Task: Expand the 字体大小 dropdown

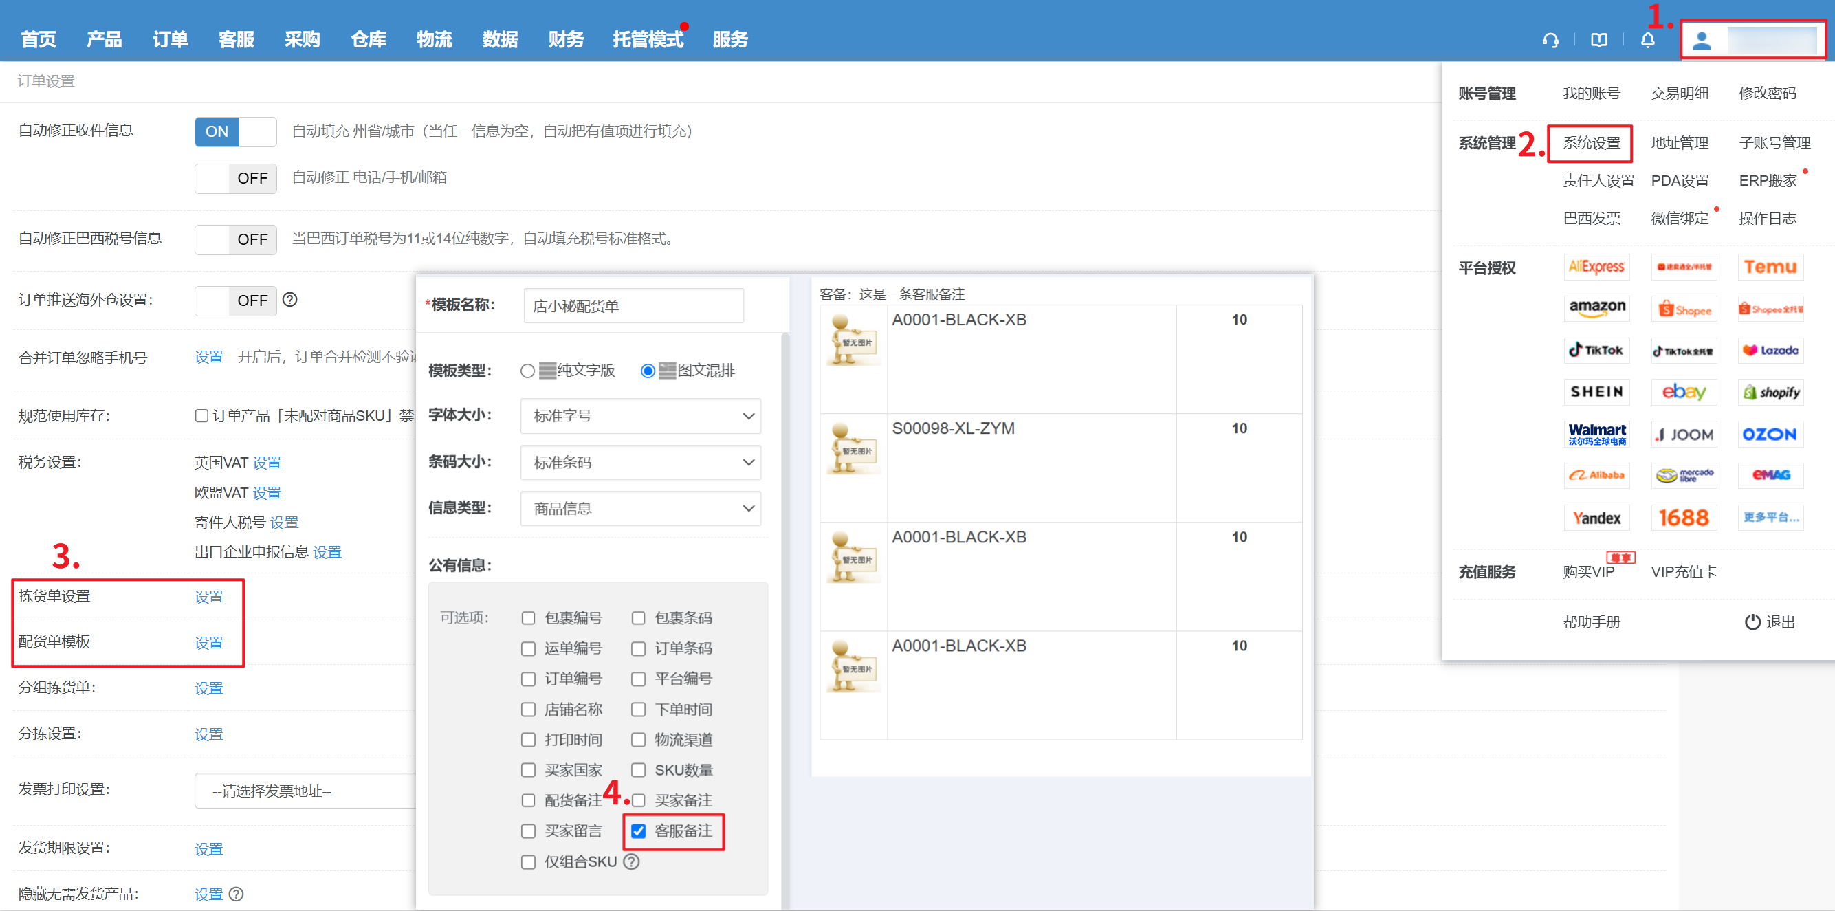Action: [639, 416]
